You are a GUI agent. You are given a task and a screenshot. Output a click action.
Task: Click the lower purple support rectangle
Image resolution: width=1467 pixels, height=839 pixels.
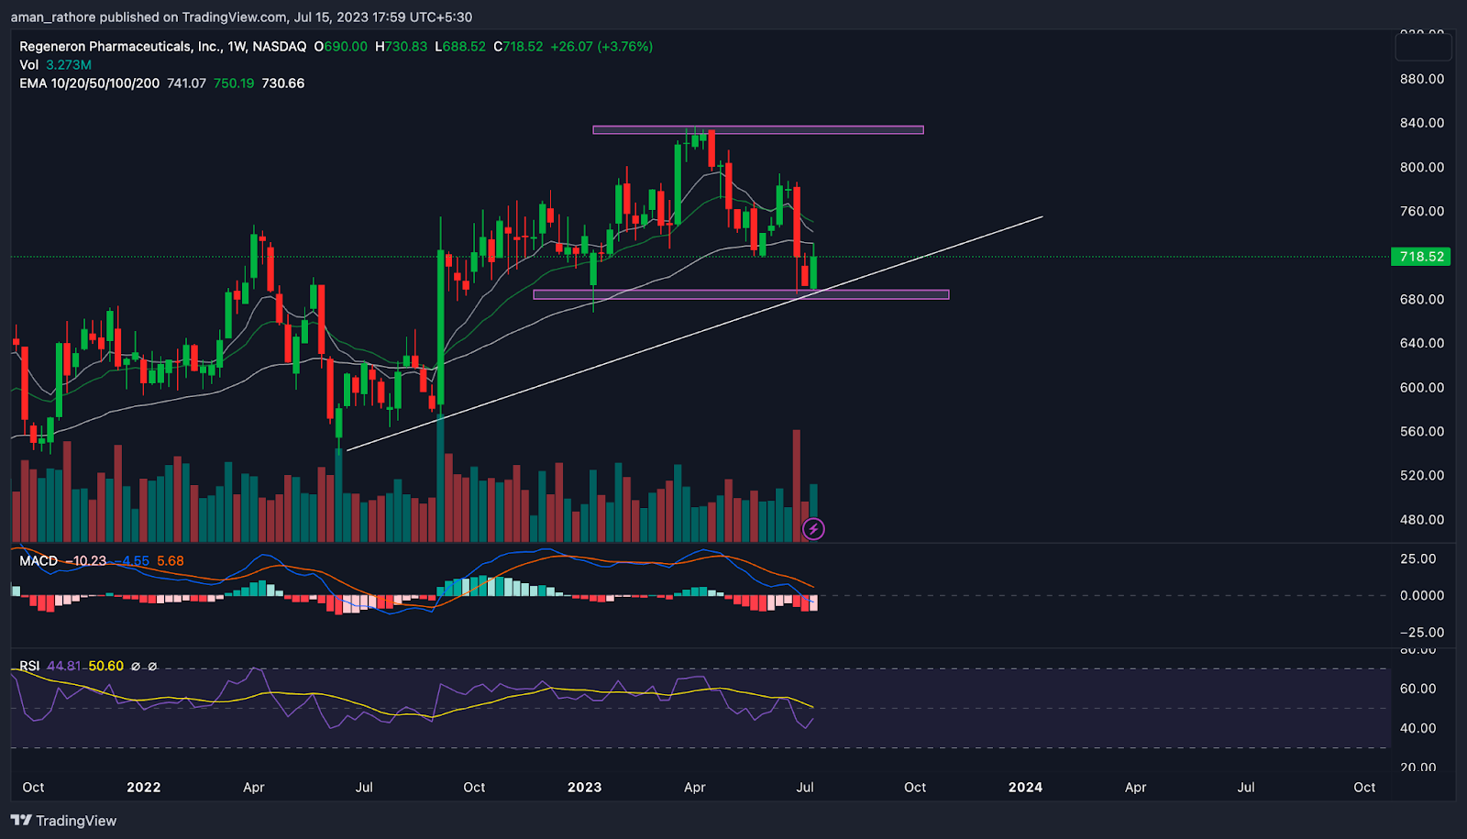741,294
